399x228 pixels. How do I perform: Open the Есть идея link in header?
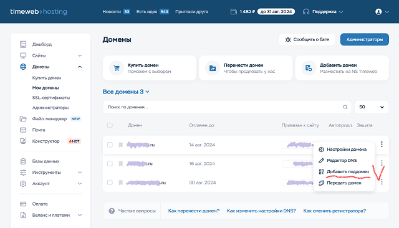coord(147,12)
